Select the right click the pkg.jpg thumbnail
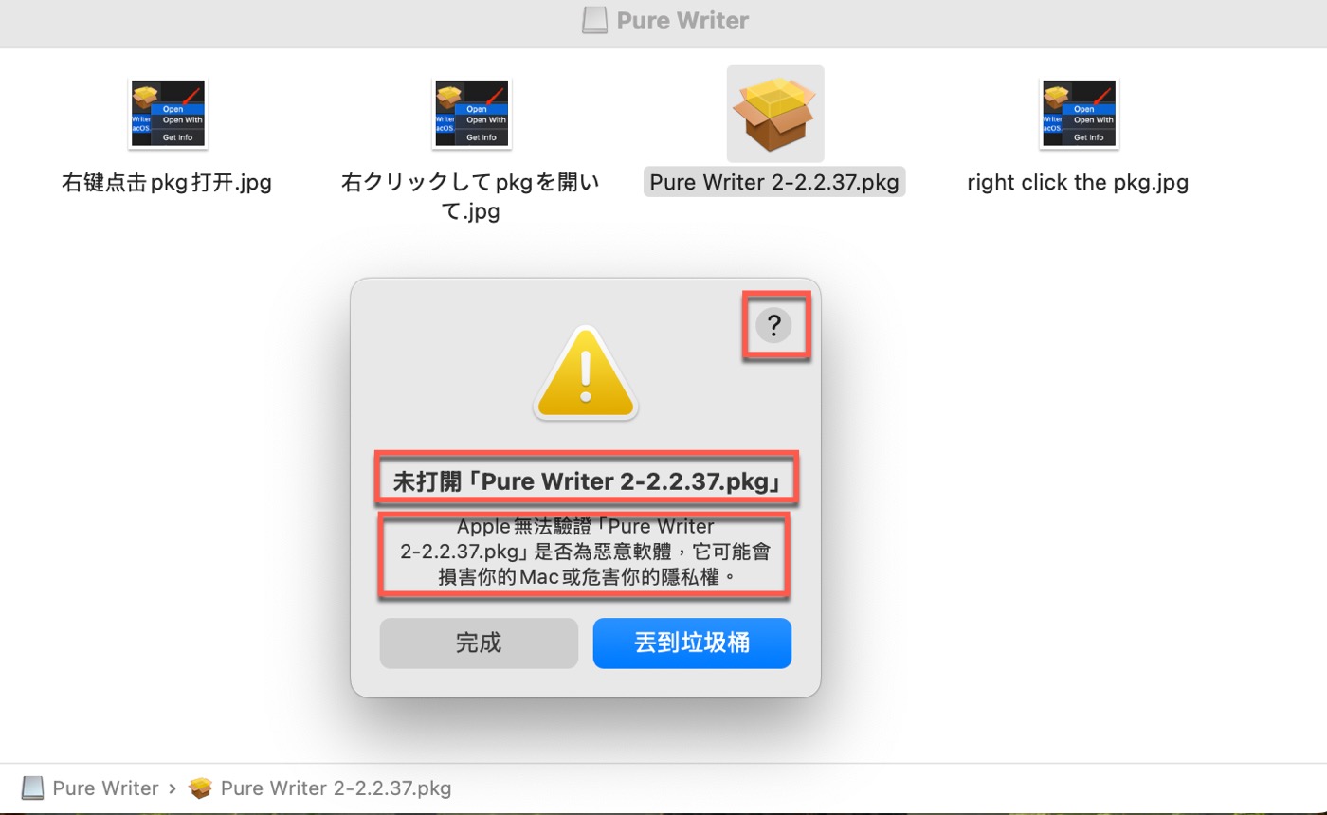 tap(1079, 114)
